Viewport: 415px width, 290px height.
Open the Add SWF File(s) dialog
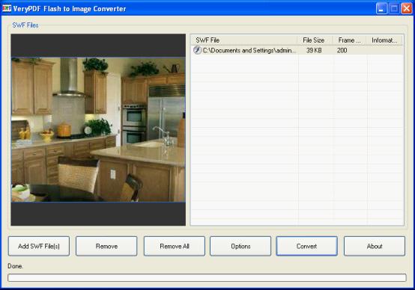tap(39, 246)
